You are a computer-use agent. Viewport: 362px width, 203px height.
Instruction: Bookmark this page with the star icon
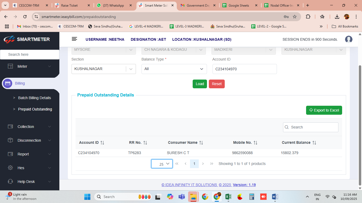(x=295, y=17)
